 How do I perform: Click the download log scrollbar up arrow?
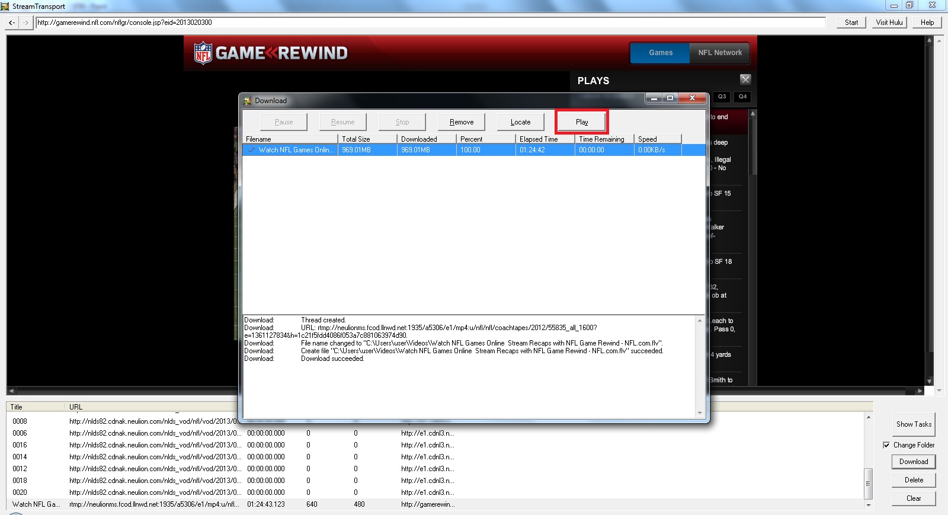(x=700, y=321)
